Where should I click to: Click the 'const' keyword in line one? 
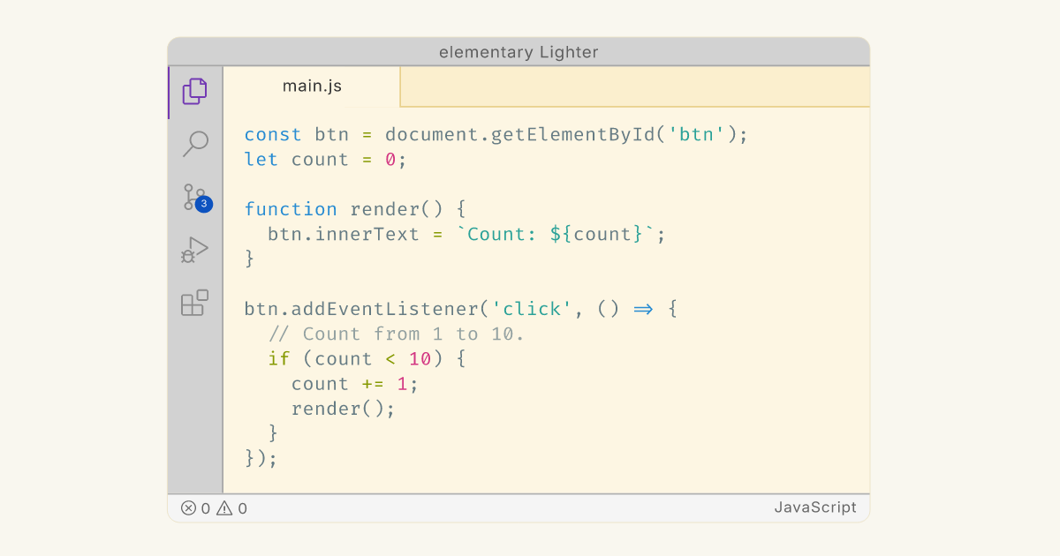coord(273,135)
